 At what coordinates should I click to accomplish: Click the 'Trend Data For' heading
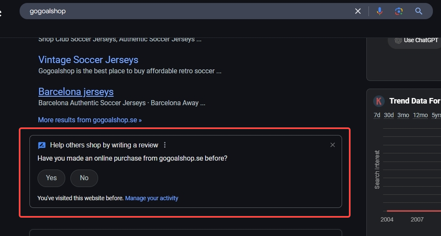pos(415,101)
